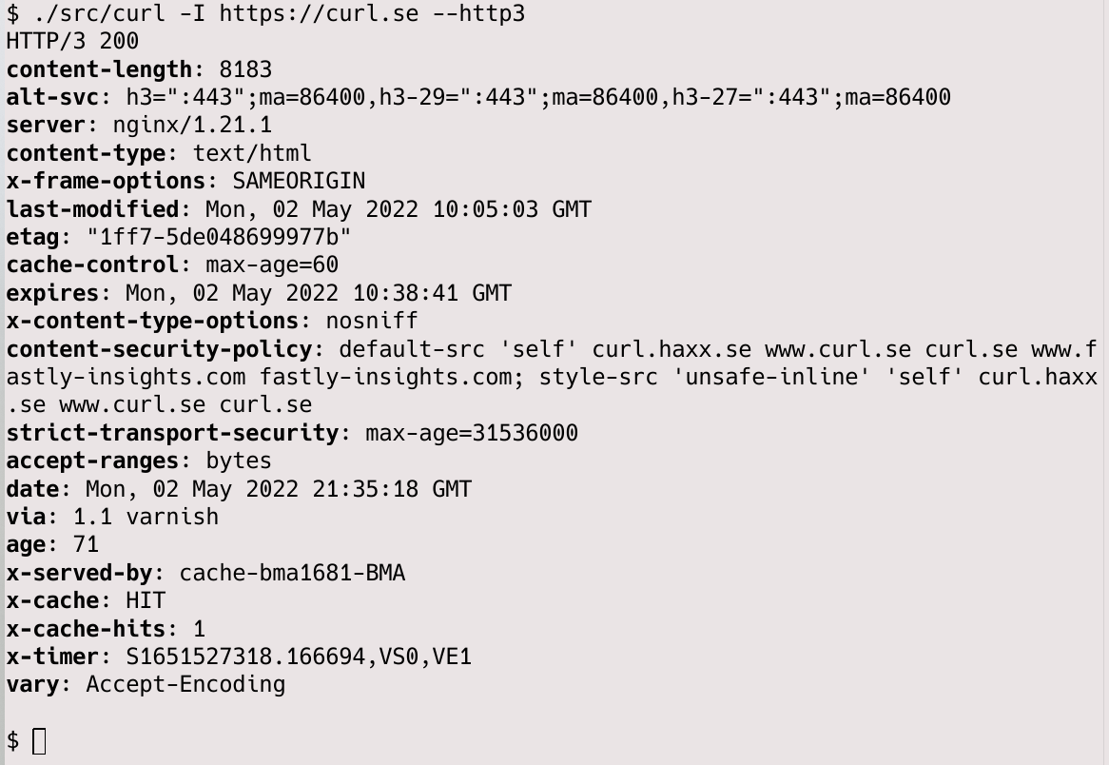This screenshot has height=765, width=1109.
Task: Click the text/html content-type value
Action: (252, 153)
